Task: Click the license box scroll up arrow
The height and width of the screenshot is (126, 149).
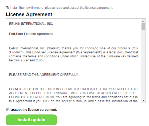Action: point(143,21)
